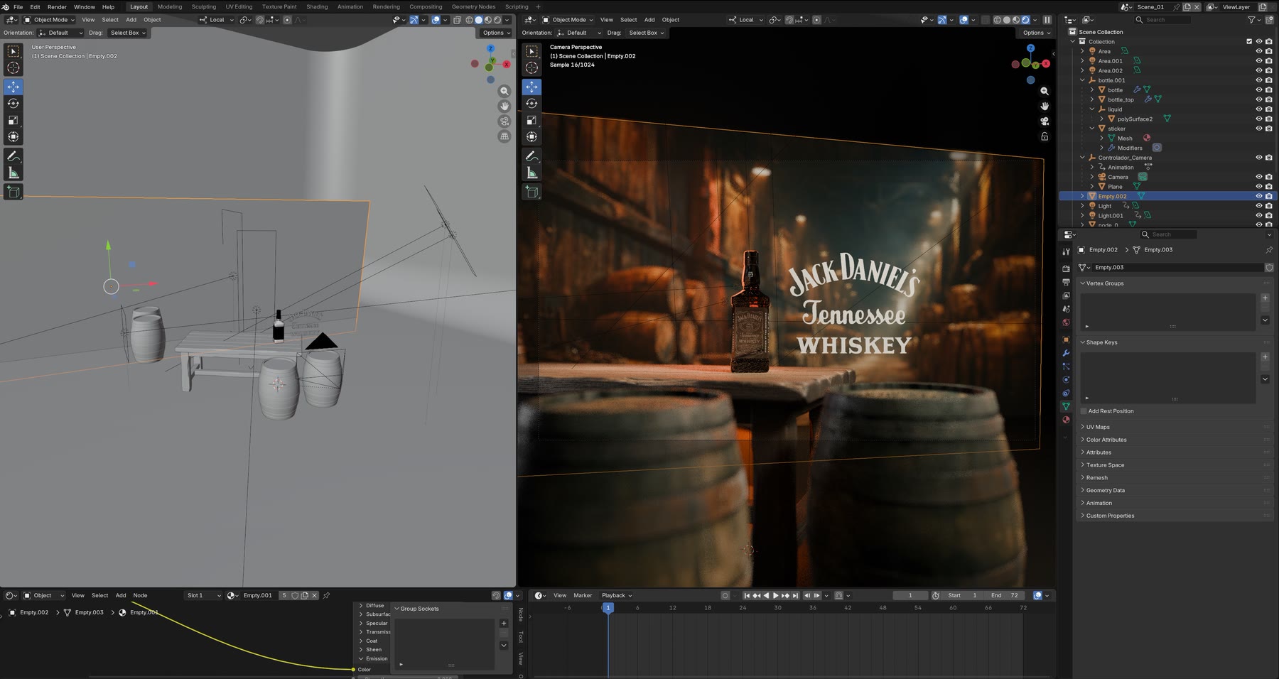The height and width of the screenshot is (679, 1279).
Task: Enable the Add Rest Position checkbox
Action: tap(1084, 411)
